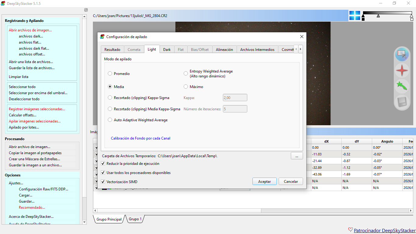The image size is (416, 234).
Task: Click archivos dark... in sidebar
Action: (x=31, y=36)
